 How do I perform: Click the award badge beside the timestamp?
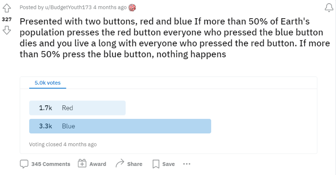click(x=133, y=7)
